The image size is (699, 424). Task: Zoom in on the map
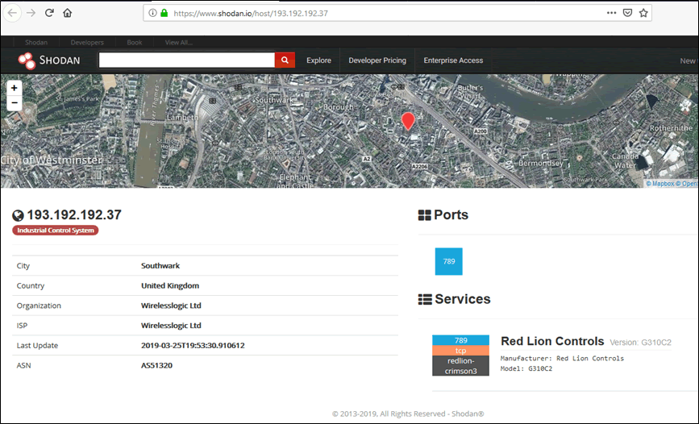15,88
